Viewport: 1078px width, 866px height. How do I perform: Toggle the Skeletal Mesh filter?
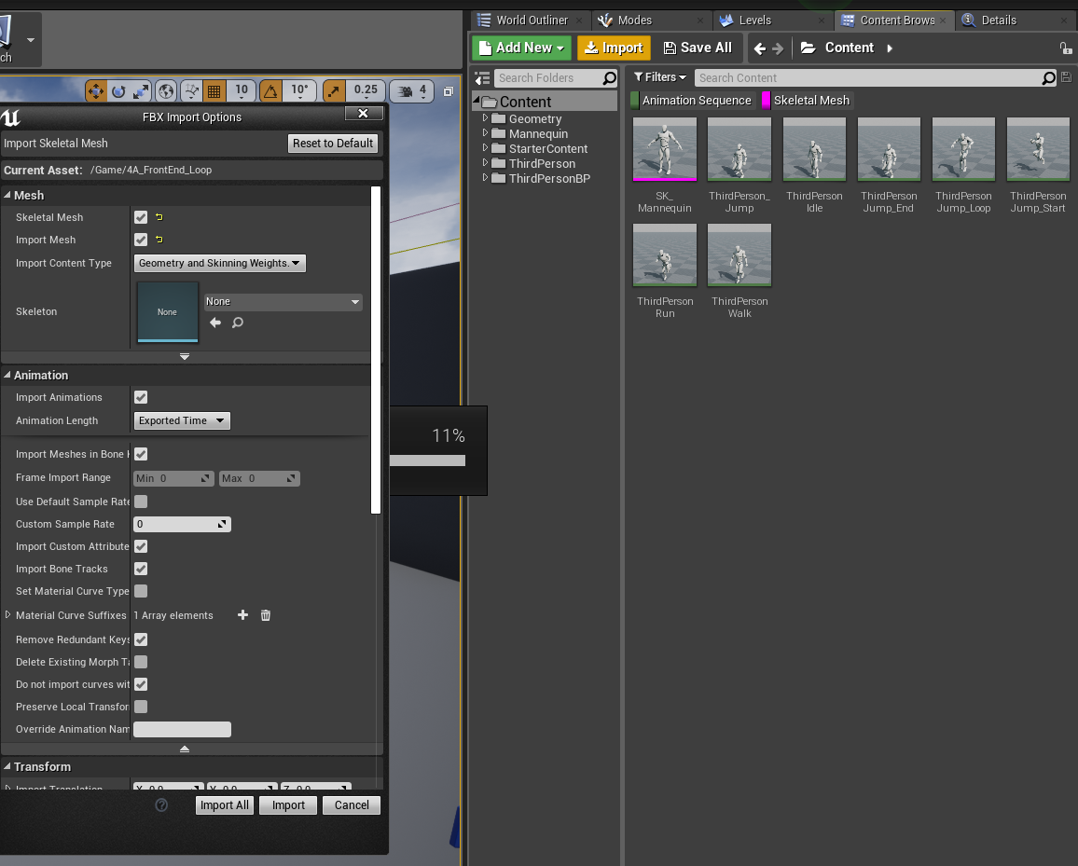807,101
